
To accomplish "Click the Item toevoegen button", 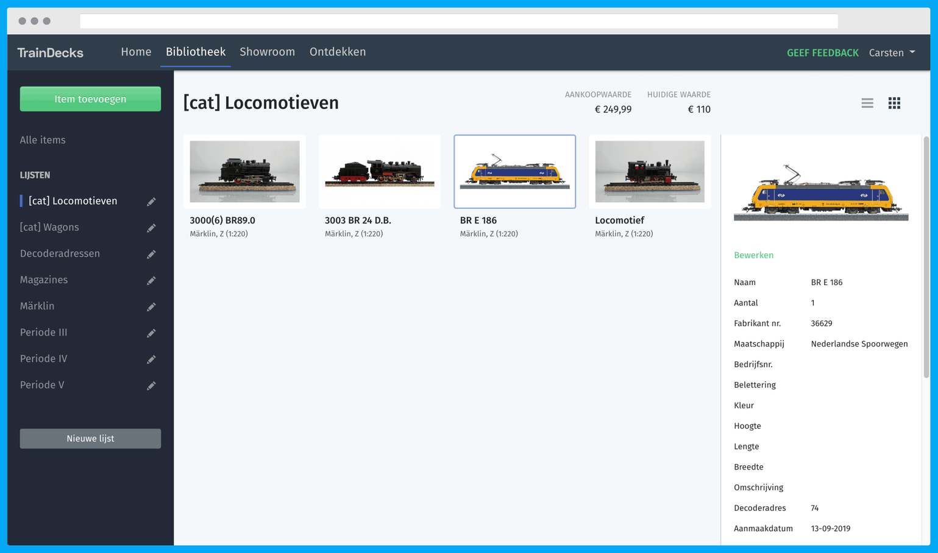I will (x=90, y=99).
